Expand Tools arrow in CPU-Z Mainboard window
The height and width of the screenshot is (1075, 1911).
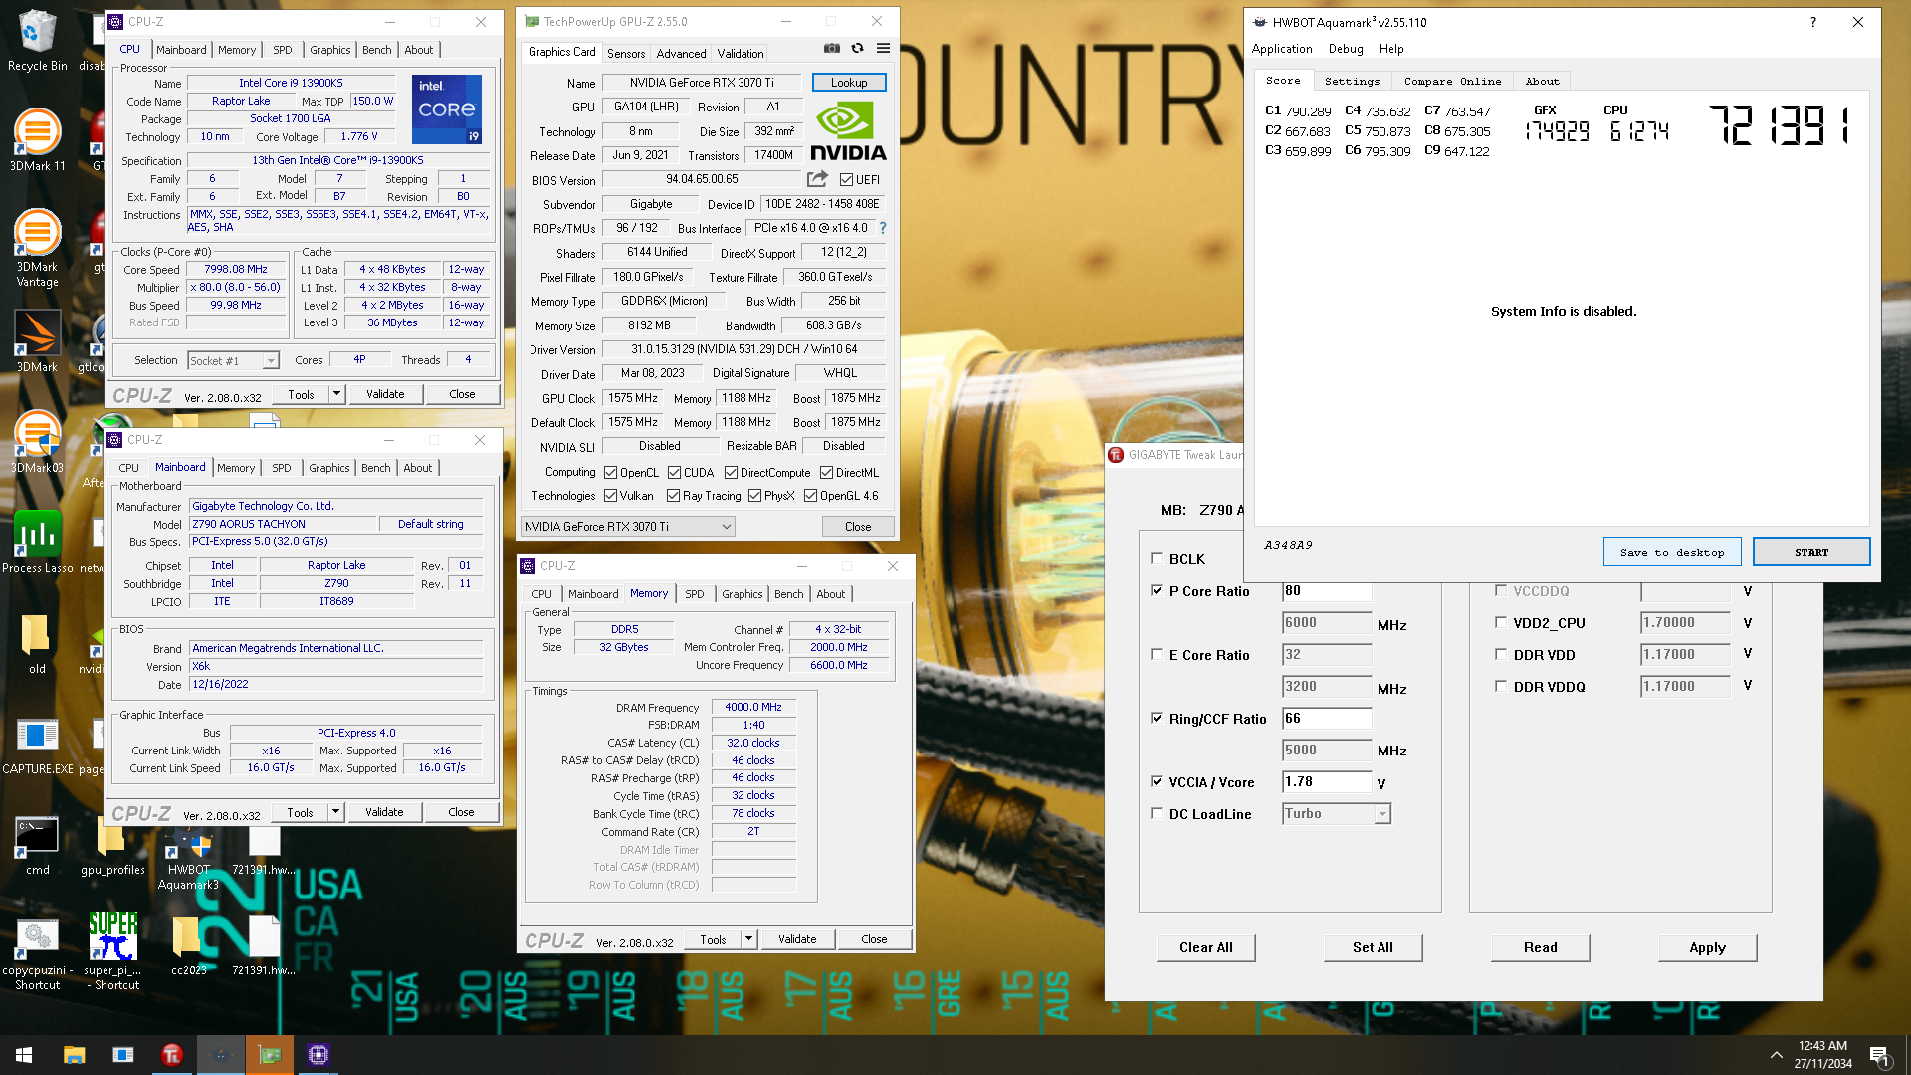coord(335,812)
